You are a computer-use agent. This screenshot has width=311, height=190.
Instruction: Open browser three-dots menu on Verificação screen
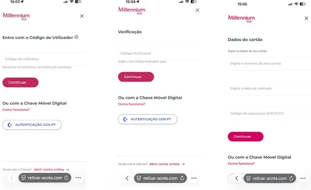[194, 178]
